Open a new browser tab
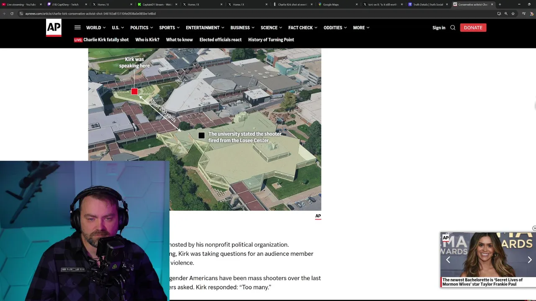536x301 pixels. (500, 5)
